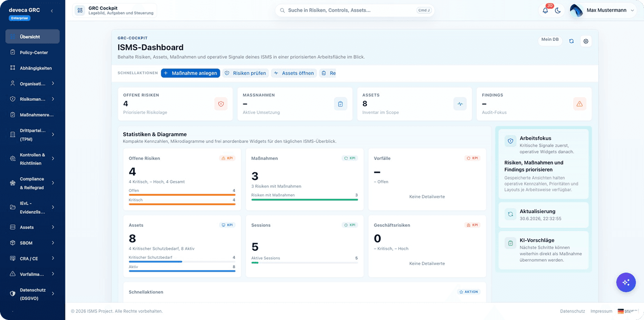Click the Massnahmen clipboard card icon
Viewport: 644px width, 320px height.
pyautogui.click(x=340, y=104)
